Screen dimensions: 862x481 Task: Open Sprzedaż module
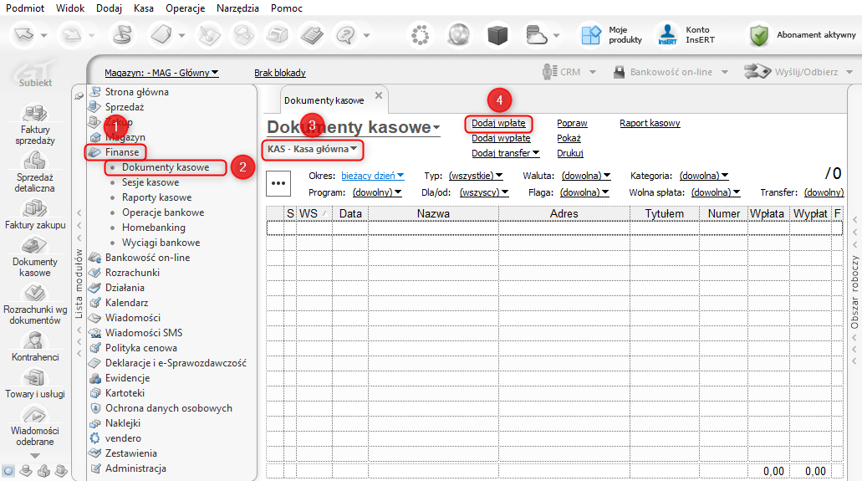(125, 107)
